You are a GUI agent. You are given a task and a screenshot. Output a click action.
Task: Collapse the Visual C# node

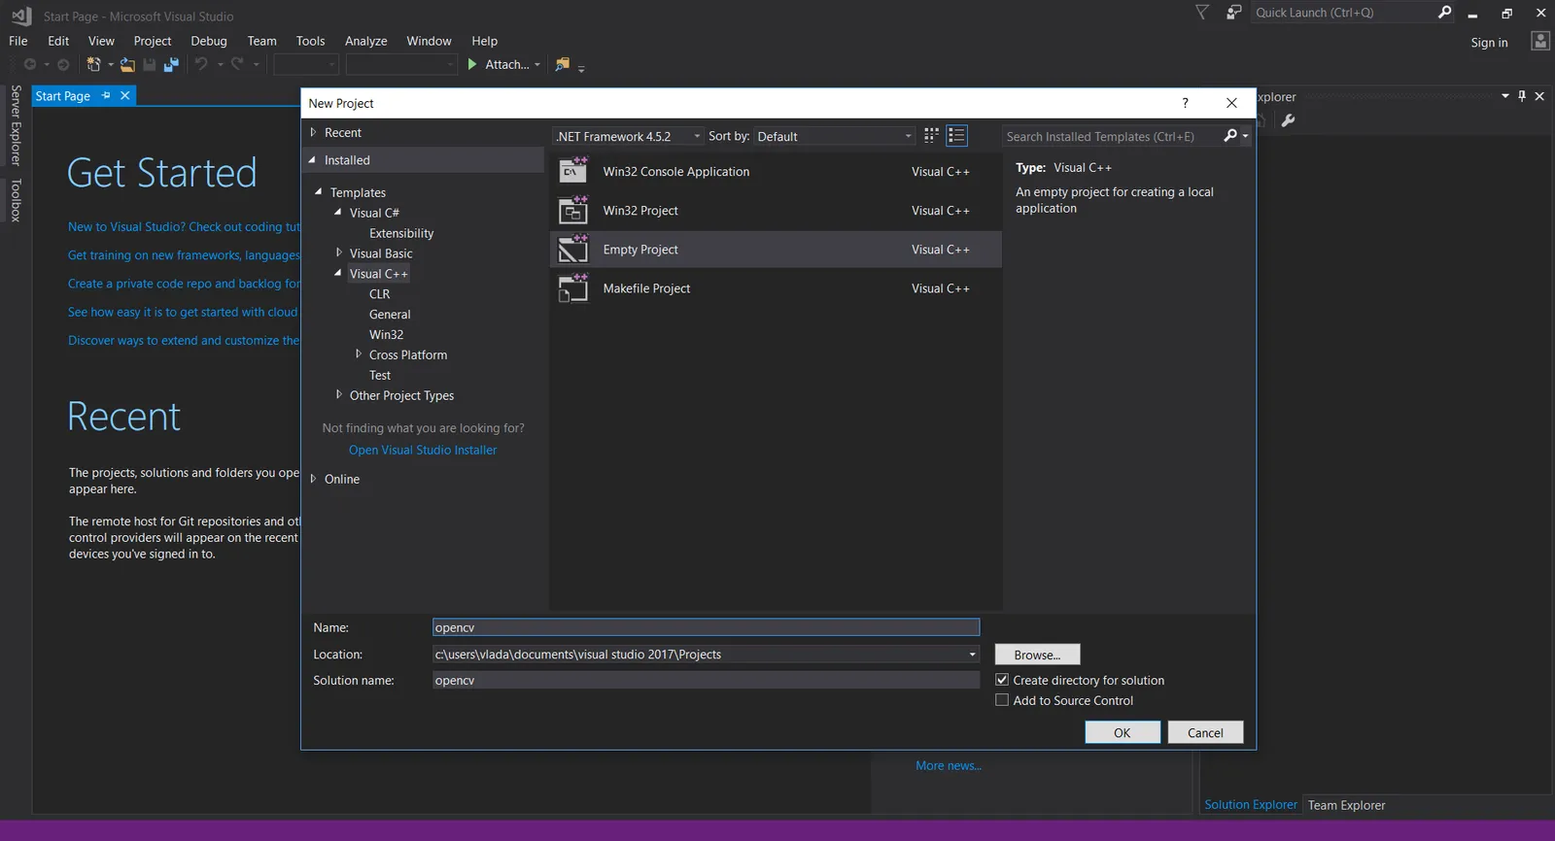coord(338,212)
